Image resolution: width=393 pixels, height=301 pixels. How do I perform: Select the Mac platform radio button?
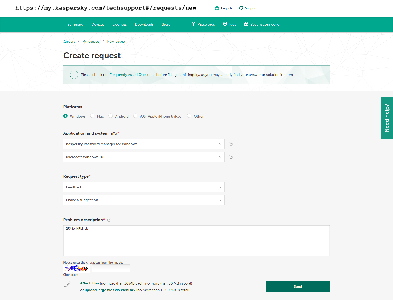coord(92,116)
